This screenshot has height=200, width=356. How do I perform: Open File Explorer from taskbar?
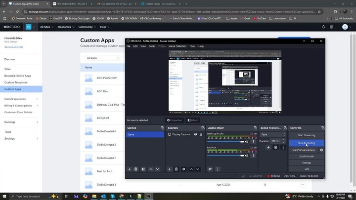(94, 197)
